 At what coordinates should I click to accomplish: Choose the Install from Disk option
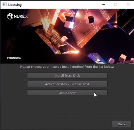tap(67, 76)
